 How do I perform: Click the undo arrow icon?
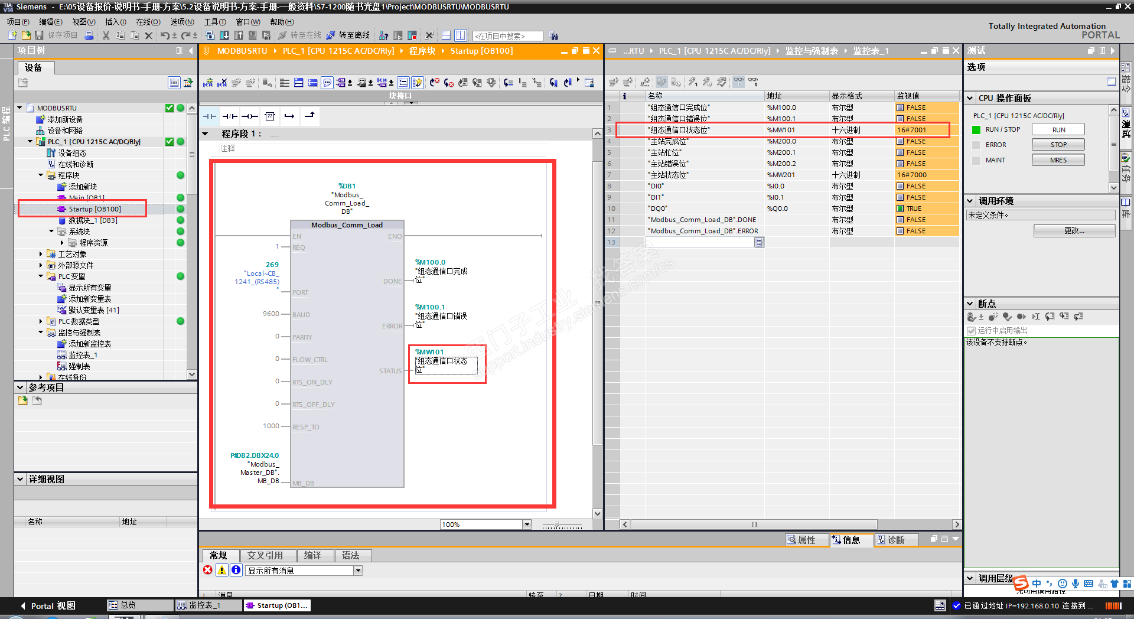tap(165, 35)
